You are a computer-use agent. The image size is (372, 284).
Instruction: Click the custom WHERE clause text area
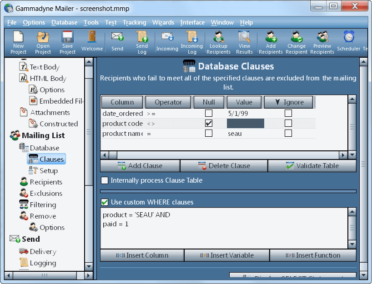224,228
